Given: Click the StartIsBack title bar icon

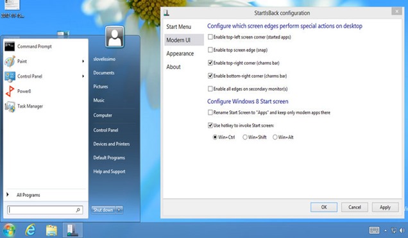Looking at the screenshot, I should pyautogui.click(x=167, y=13).
